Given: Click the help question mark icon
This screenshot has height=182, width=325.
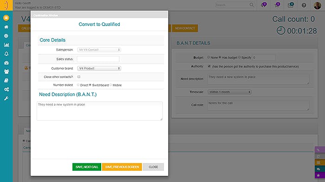Looking at the screenshot, I should click(x=304, y=5).
